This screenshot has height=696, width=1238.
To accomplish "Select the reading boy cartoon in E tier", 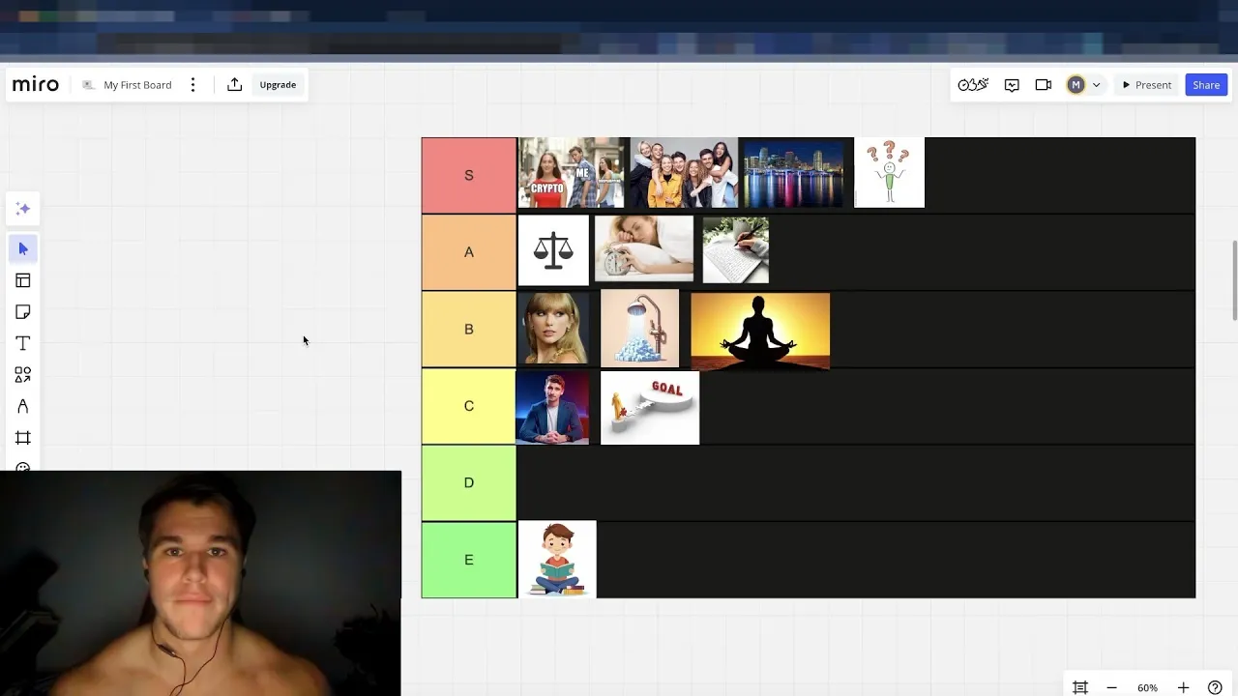I will click(557, 560).
